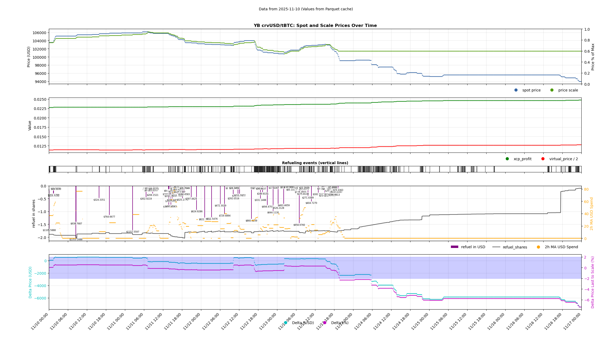The image size is (612, 364).
Task: Click the refuel_shares gray line legend sample
Action: coord(496,247)
